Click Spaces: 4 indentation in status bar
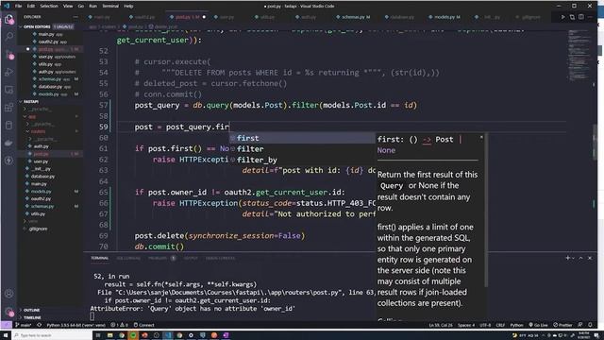The image size is (604, 340). click(x=466, y=325)
